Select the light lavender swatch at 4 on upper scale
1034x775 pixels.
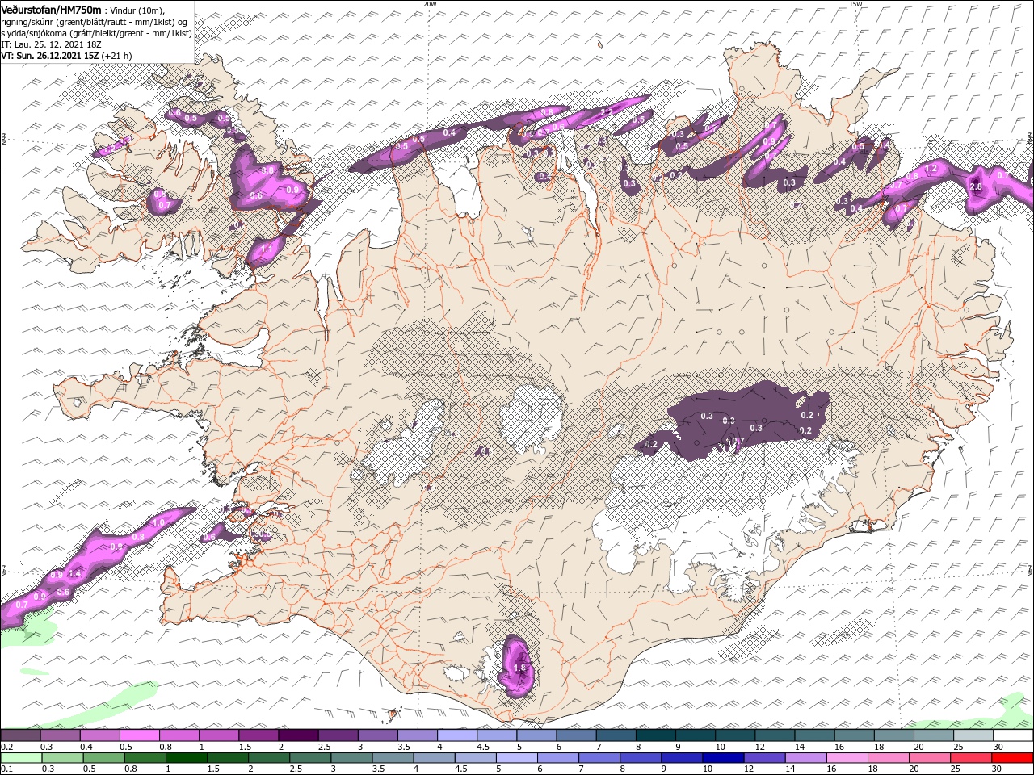tap(457, 735)
